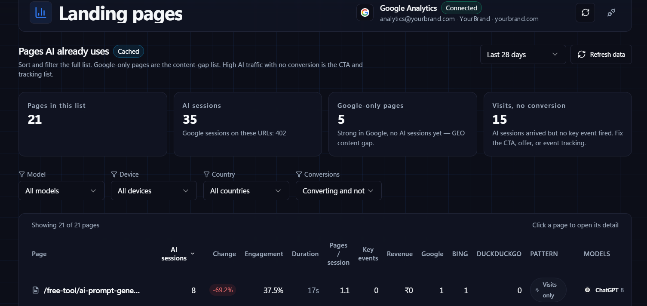The height and width of the screenshot is (306, 647).
Task: Click the -69.2% change badge
Action: [x=223, y=290]
